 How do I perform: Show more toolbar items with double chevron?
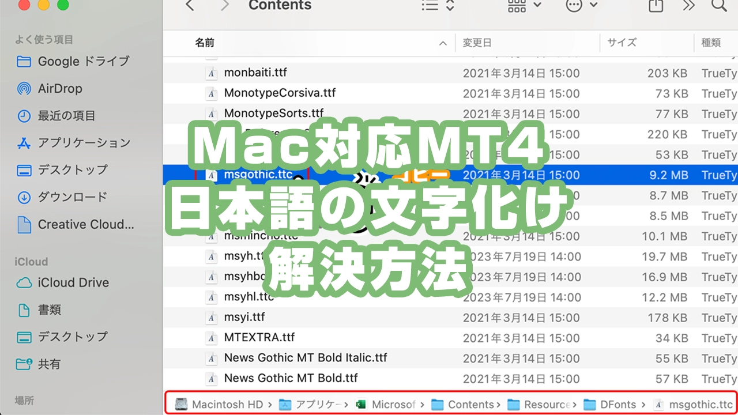coord(688,6)
